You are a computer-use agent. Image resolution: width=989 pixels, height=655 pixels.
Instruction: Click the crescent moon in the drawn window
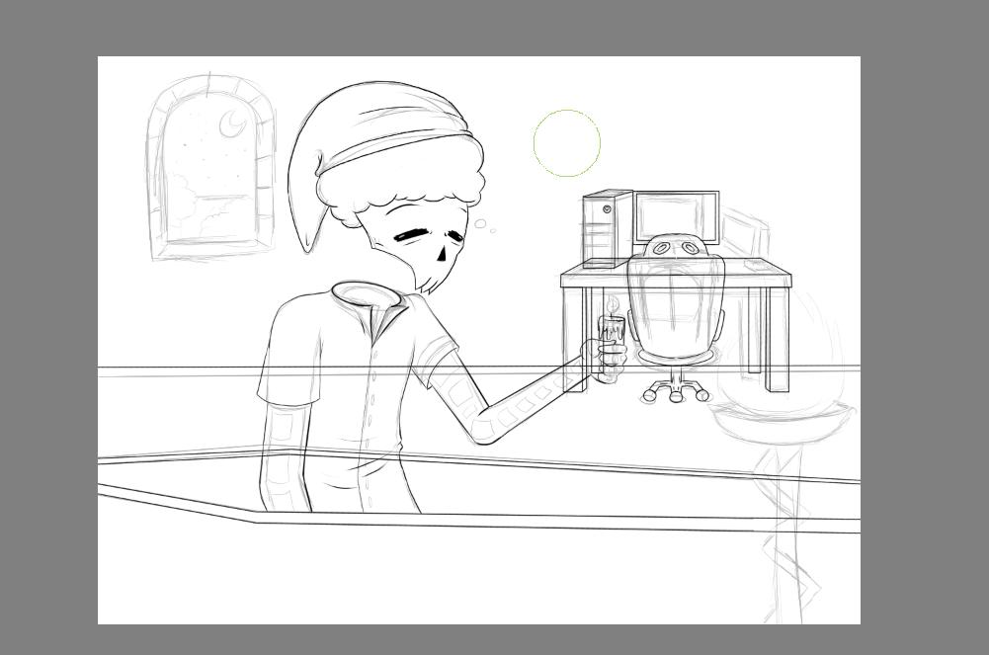(x=232, y=123)
